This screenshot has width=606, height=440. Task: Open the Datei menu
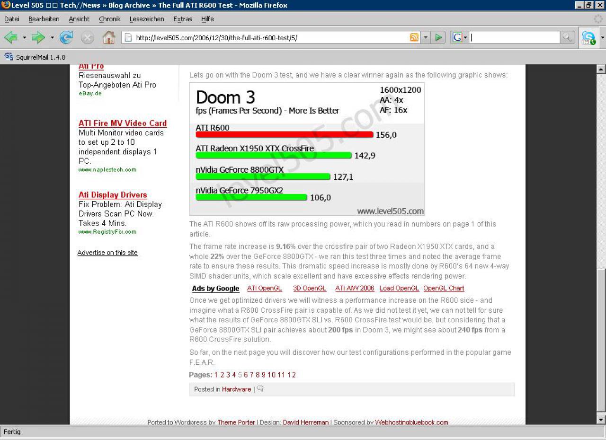point(12,19)
